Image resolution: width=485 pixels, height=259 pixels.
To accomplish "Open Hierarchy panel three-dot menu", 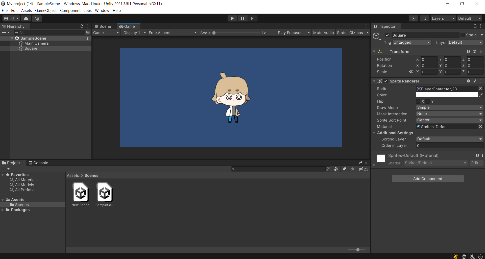I will [87, 26].
